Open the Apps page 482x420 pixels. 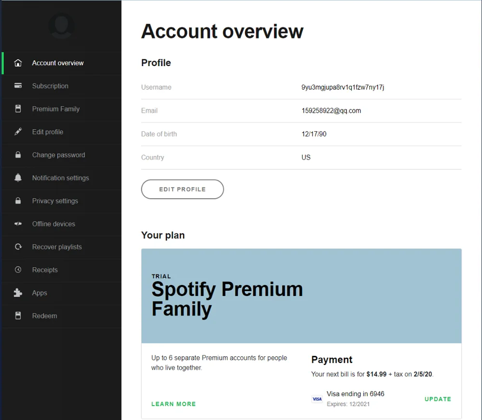coord(62,293)
